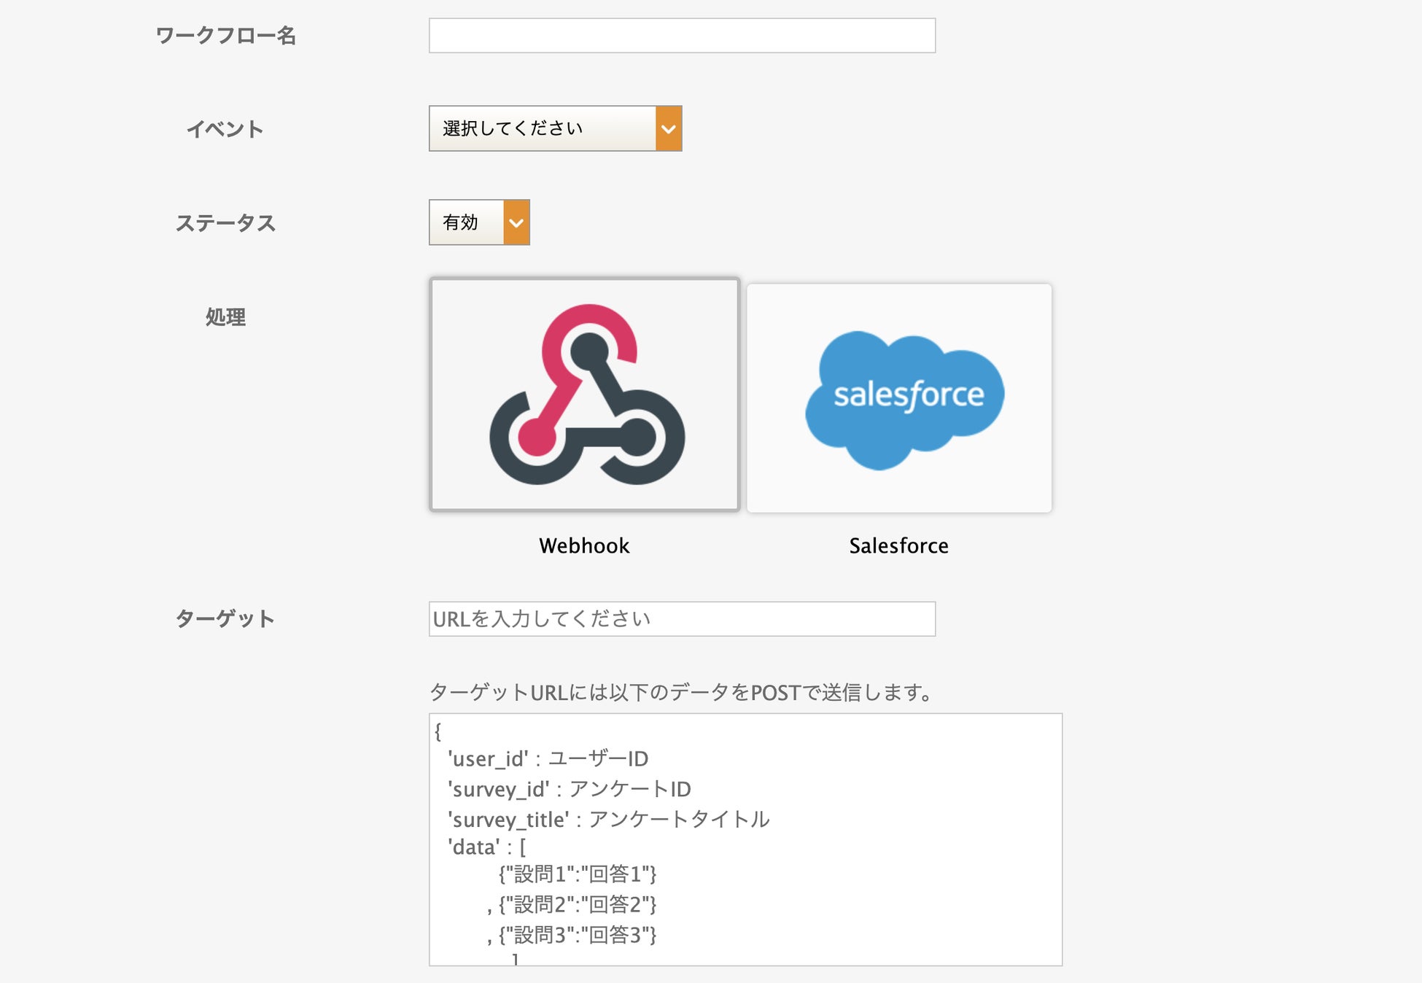Click the Webhook text caption

coord(584,545)
